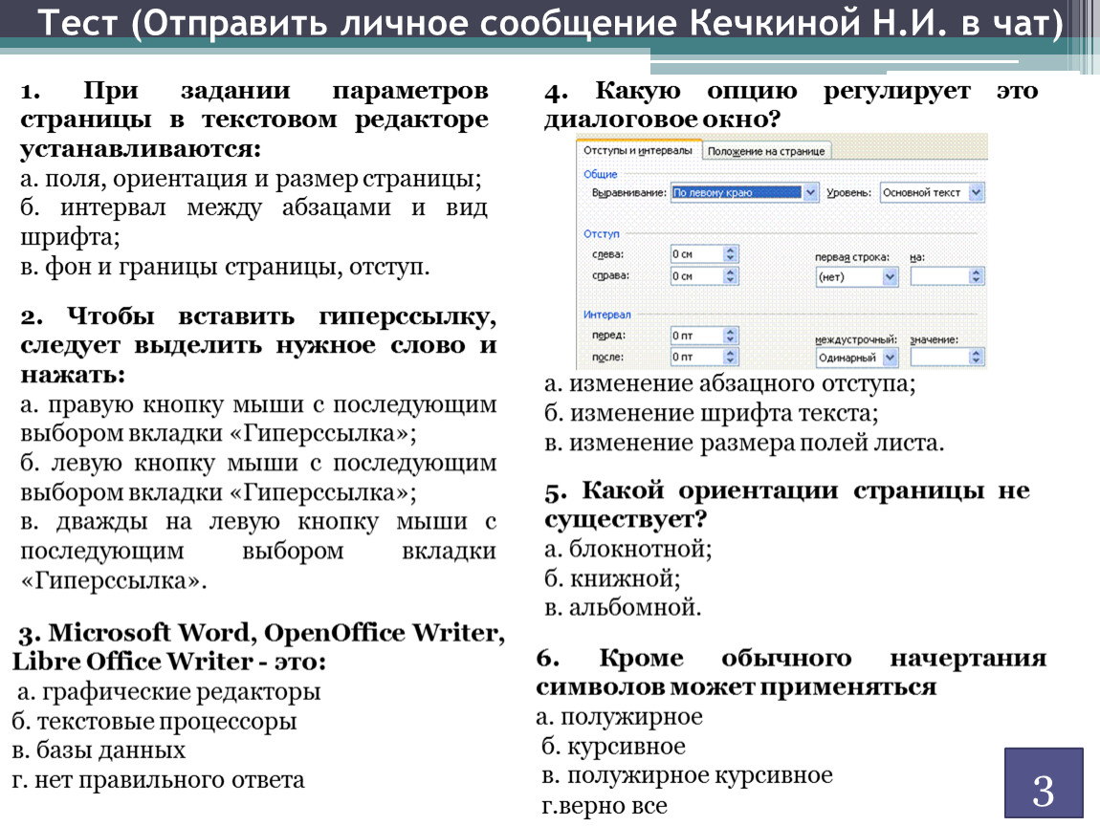Image resolution: width=1100 pixels, height=826 pixels.
Task: Click inside the «после» 0 пт field
Action: pos(695,358)
